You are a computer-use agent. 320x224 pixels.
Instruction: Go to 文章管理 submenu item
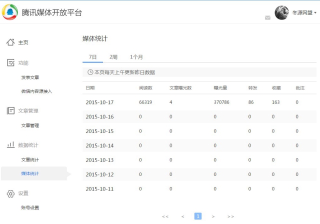click(30, 125)
